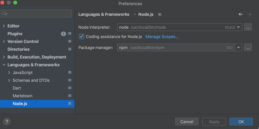Click the project-level icon beside Dart

coord(70,88)
